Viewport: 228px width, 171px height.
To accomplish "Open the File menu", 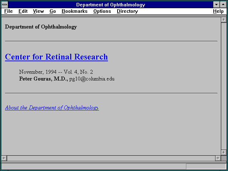I will [x=9, y=11].
